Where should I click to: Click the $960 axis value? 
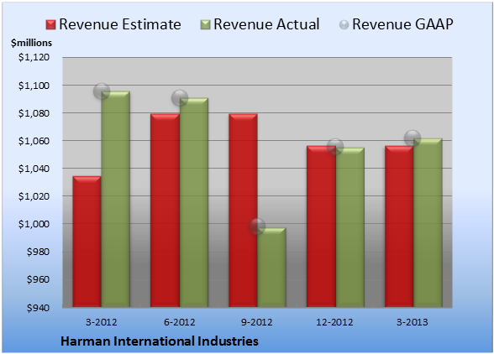click(x=38, y=279)
